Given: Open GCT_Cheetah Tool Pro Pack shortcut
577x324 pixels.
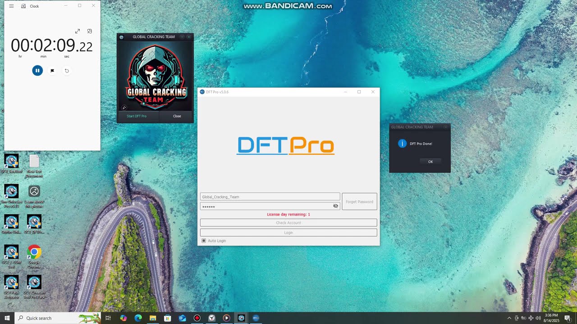Looking at the screenshot, I should tap(34, 287).
